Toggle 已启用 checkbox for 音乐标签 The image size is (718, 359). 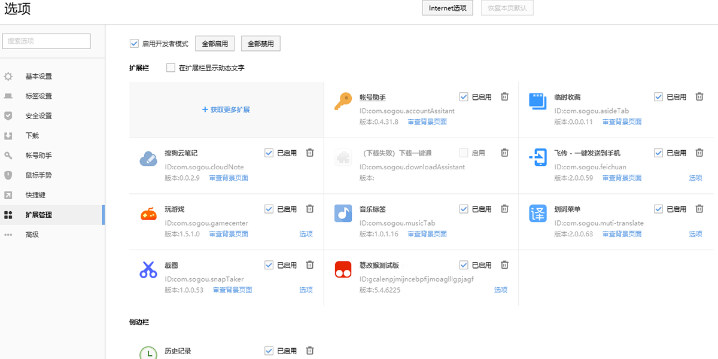464,209
